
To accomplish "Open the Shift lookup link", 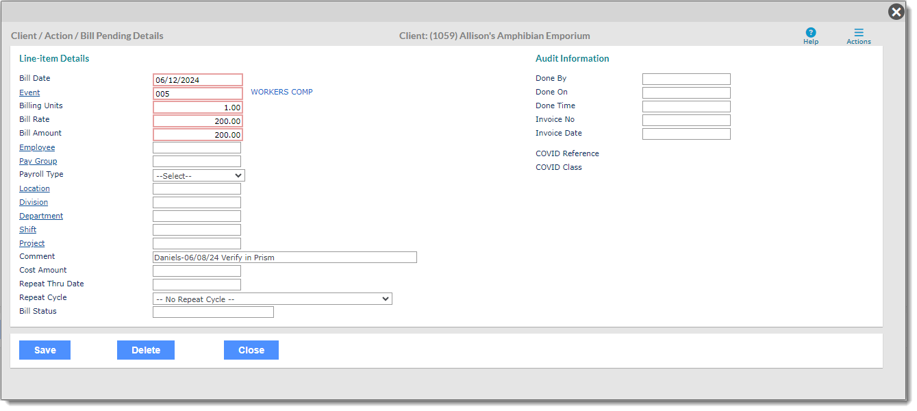I will click(x=28, y=229).
